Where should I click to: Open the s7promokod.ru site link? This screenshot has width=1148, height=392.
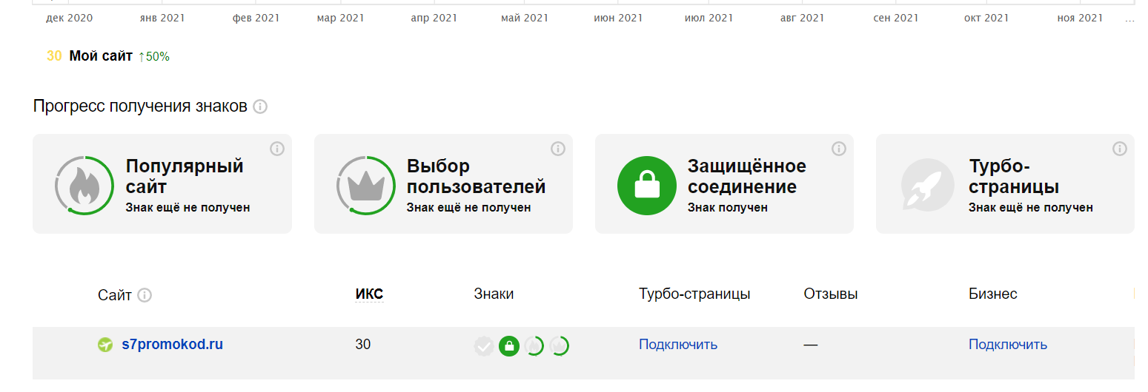click(x=173, y=344)
